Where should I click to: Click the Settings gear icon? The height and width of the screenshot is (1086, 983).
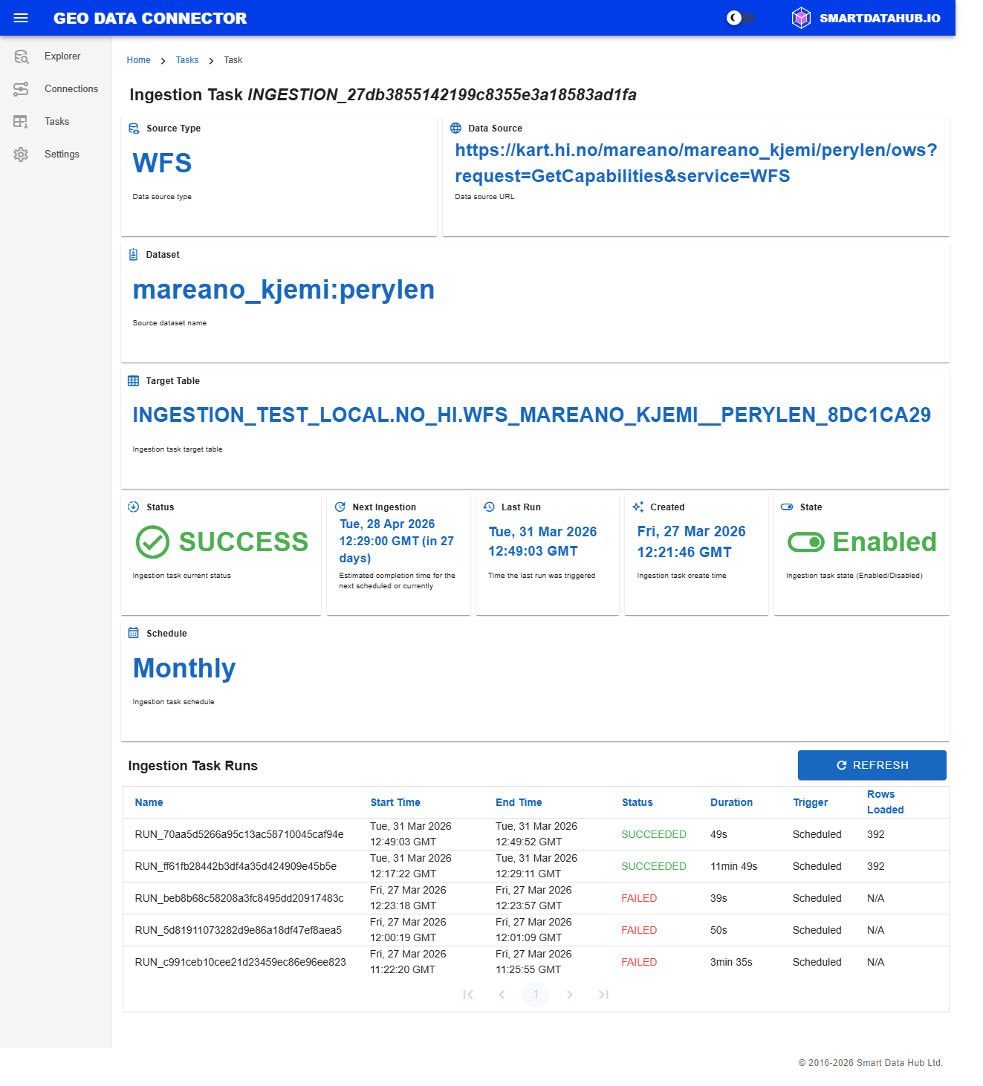click(x=21, y=155)
